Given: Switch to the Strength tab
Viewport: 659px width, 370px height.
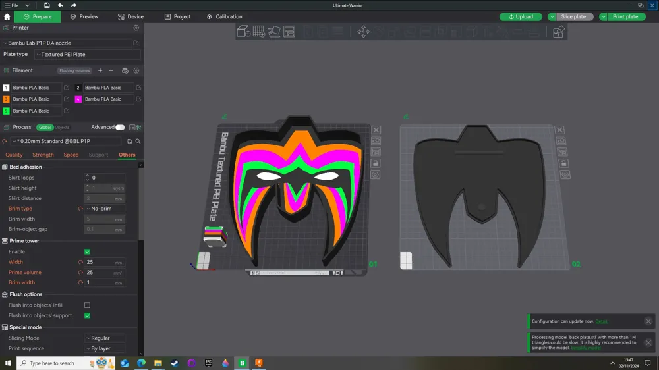Looking at the screenshot, I should pyautogui.click(x=43, y=155).
